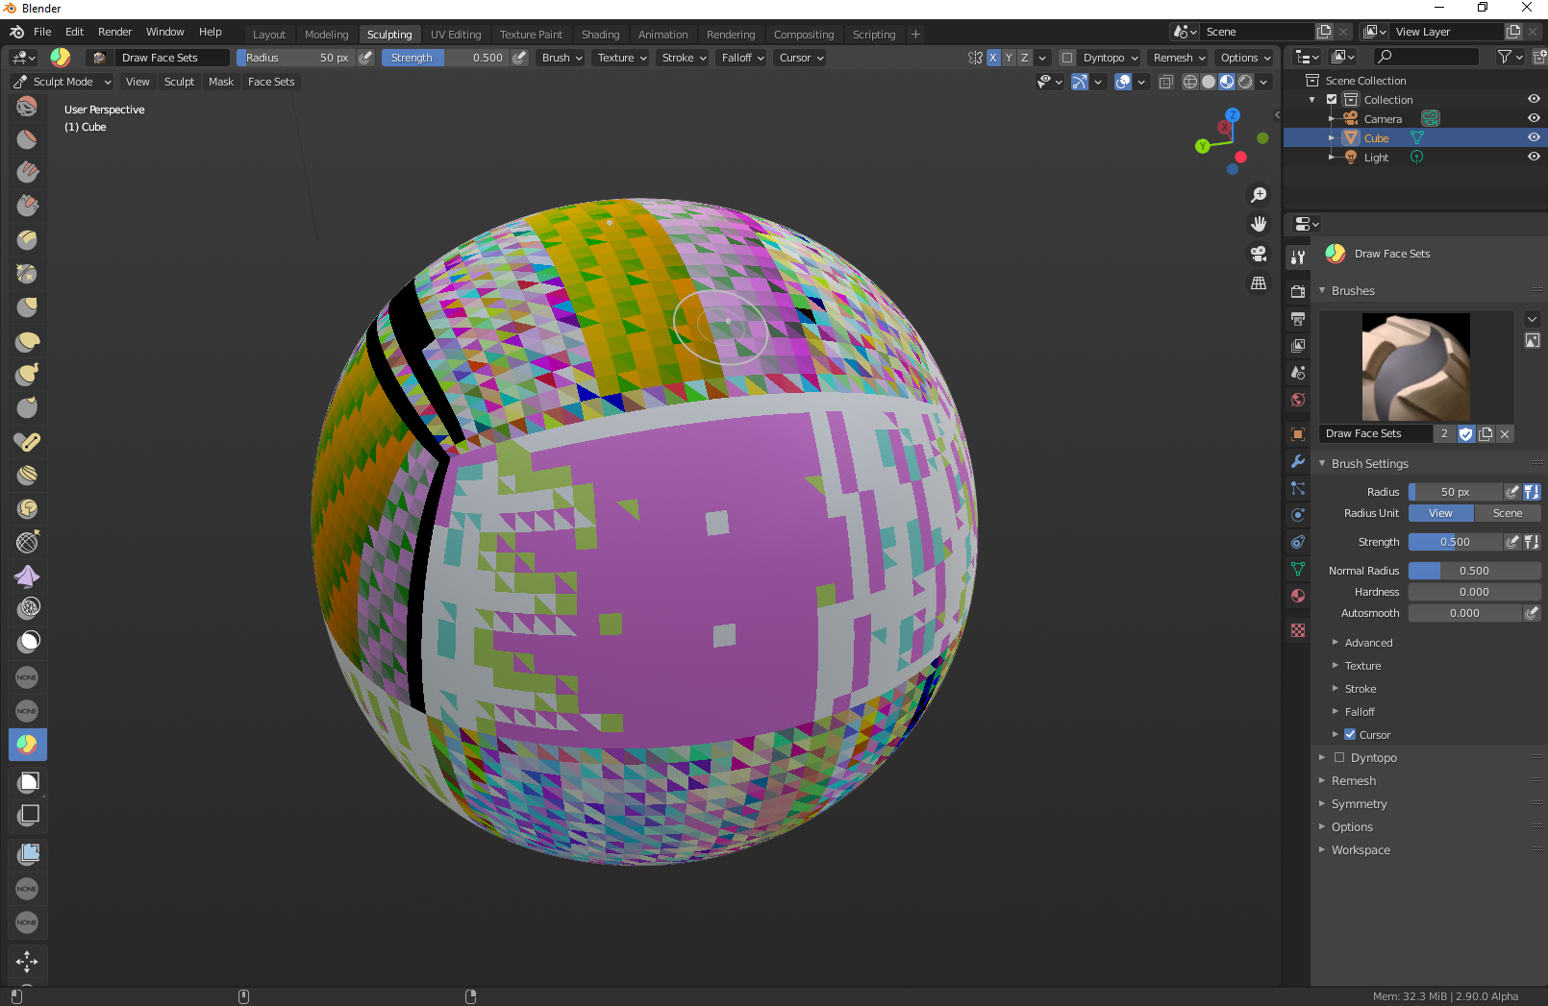Switch to rendered shading mode
Viewport: 1548px width, 1006px height.
click(x=1246, y=82)
